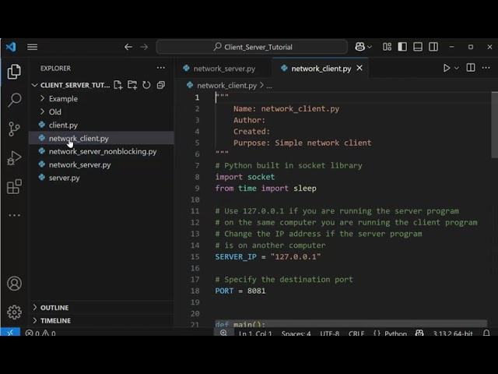The height and width of the screenshot is (374, 498).
Task: Open the Search view in activity bar
Action: (14, 100)
